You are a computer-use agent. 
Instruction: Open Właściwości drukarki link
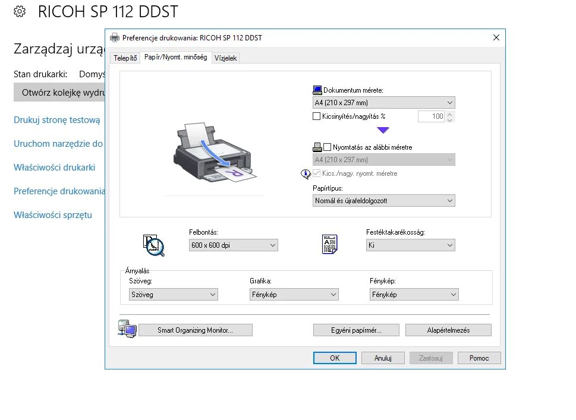click(54, 168)
